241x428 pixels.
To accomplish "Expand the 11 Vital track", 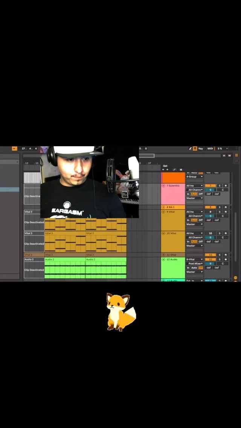I will 163,255.
